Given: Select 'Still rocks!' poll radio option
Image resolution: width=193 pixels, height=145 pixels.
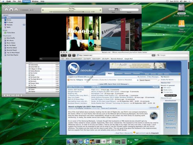Looking at the screenshot, I should (162, 88).
